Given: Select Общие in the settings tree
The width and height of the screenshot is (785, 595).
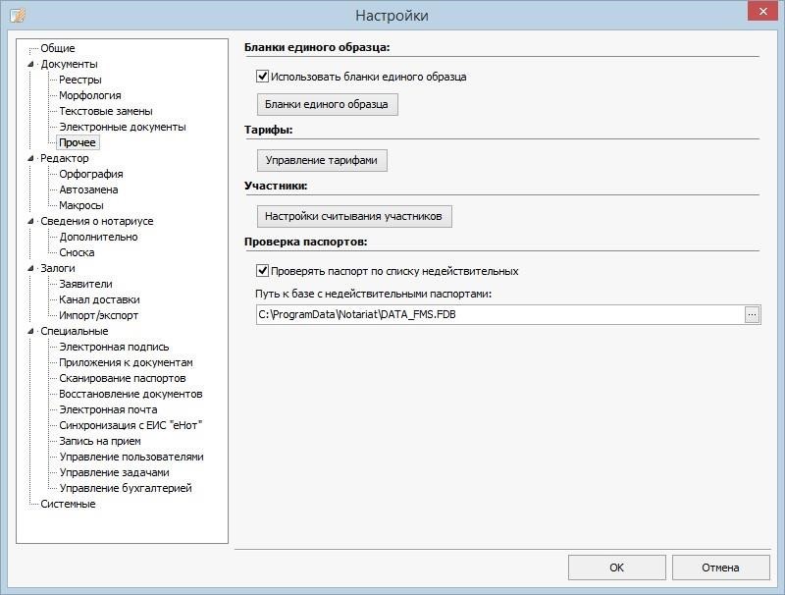Looking at the screenshot, I should click(58, 48).
